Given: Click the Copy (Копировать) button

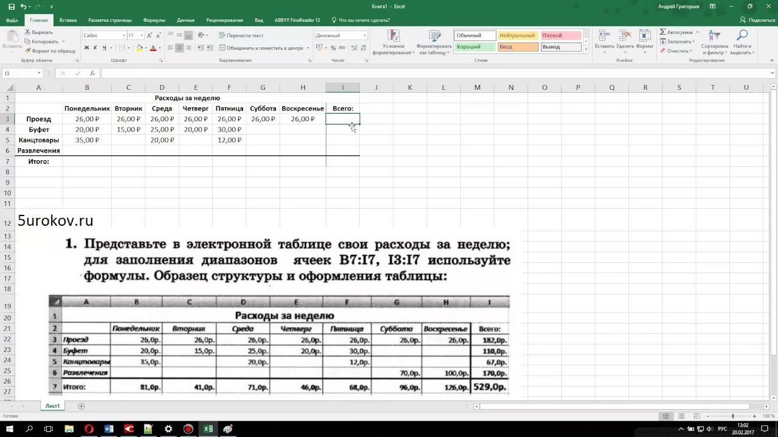Looking at the screenshot, I should (42, 41).
